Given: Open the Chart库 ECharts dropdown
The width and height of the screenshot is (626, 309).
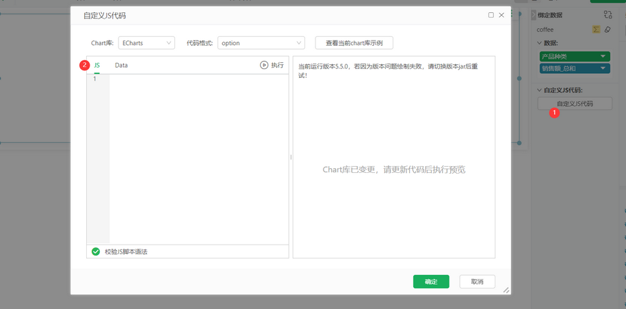Looking at the screenshot, I should pyautogui.click(x=146, y=43).
